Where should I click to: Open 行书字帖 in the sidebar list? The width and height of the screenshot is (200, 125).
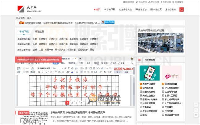click(169, 111)
